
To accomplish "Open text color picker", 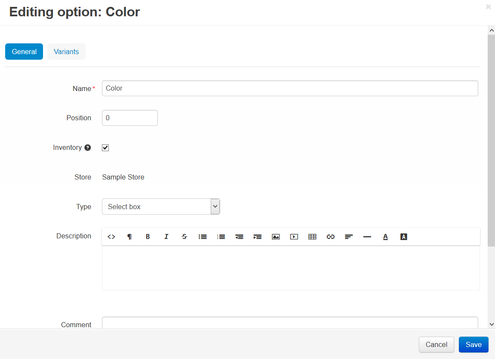I will [385, 237].
